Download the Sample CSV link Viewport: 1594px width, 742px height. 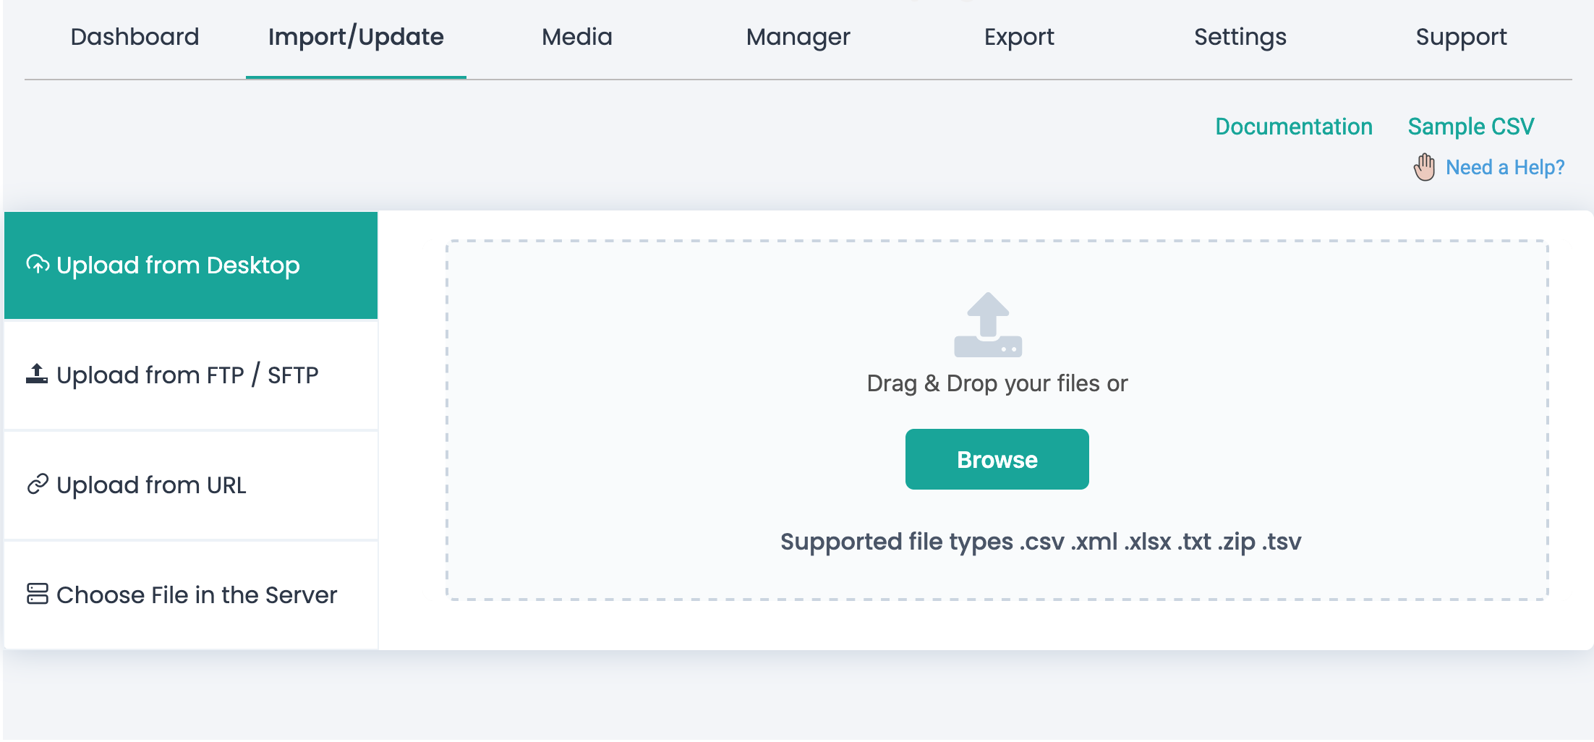point(1471,127)
